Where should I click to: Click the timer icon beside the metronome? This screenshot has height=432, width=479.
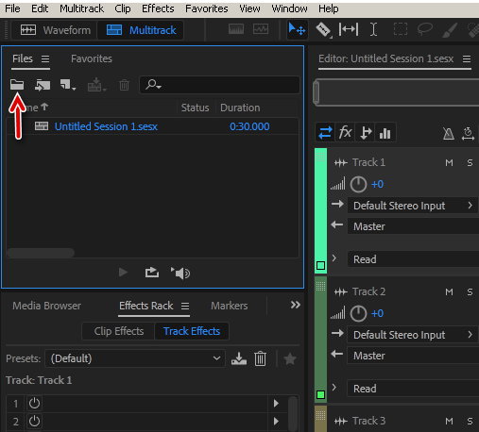[x=468, y=133]
